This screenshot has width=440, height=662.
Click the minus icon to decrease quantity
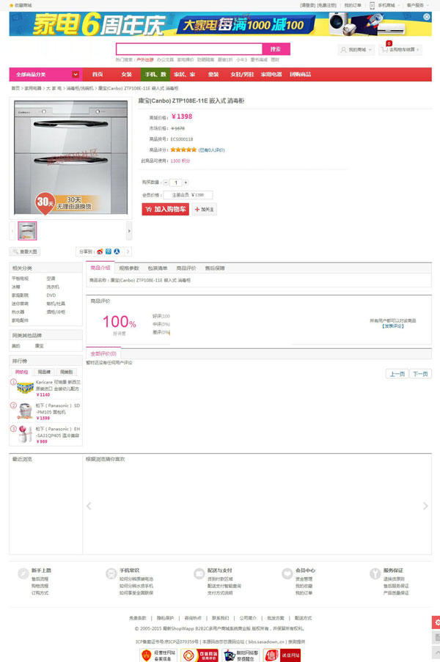tap(166, 183)
